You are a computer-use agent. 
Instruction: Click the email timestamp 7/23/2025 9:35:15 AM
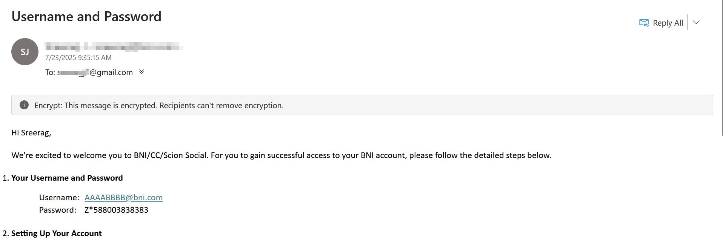click(x=78, y=58)
